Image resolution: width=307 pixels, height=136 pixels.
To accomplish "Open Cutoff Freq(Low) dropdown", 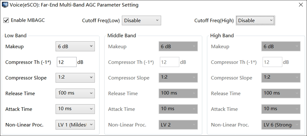I will click(141, 21).
